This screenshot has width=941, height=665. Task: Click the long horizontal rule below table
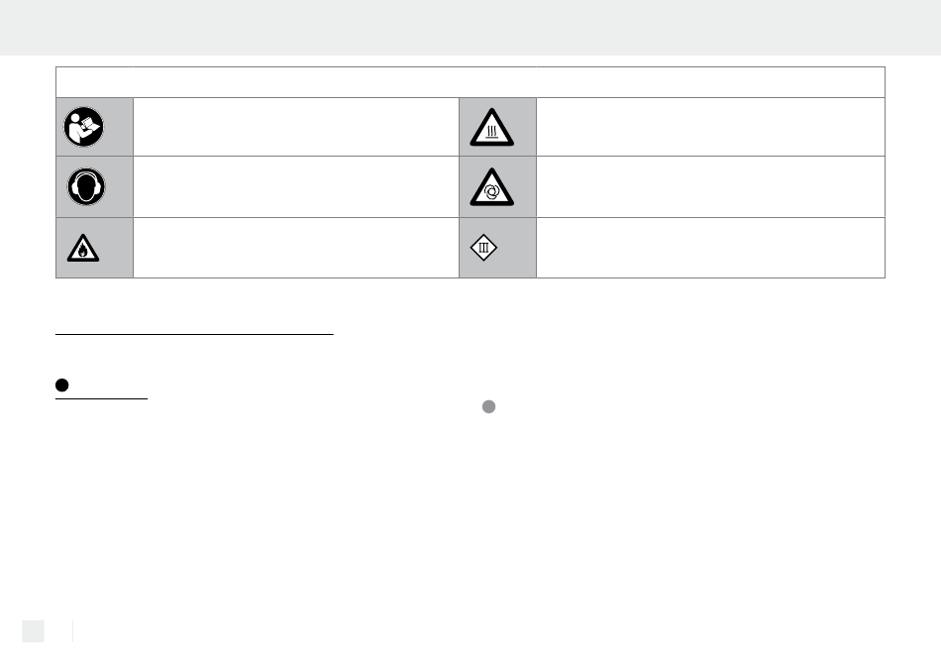(194, 334)
